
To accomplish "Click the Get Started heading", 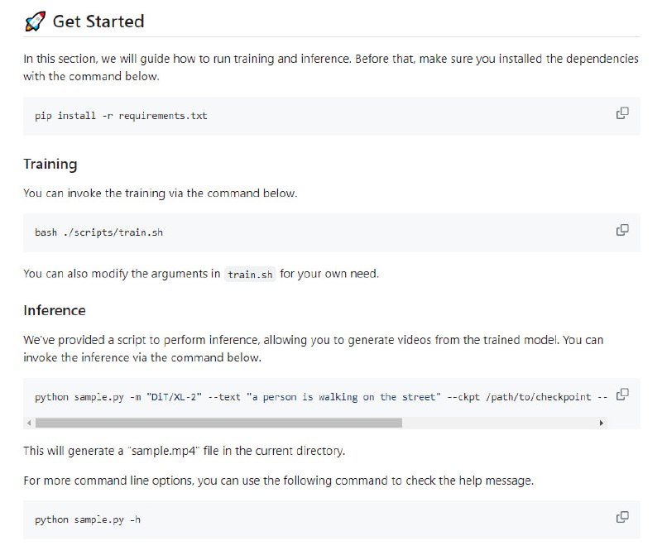I will [98, 22].
